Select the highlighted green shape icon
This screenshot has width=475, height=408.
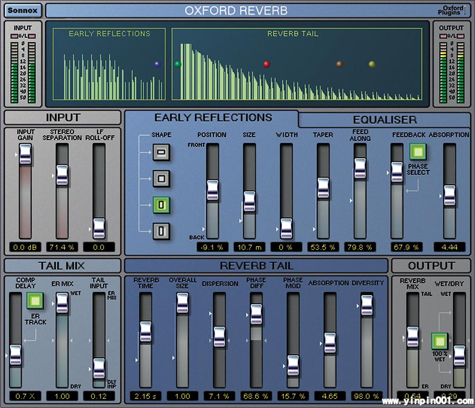pos(161,205)
